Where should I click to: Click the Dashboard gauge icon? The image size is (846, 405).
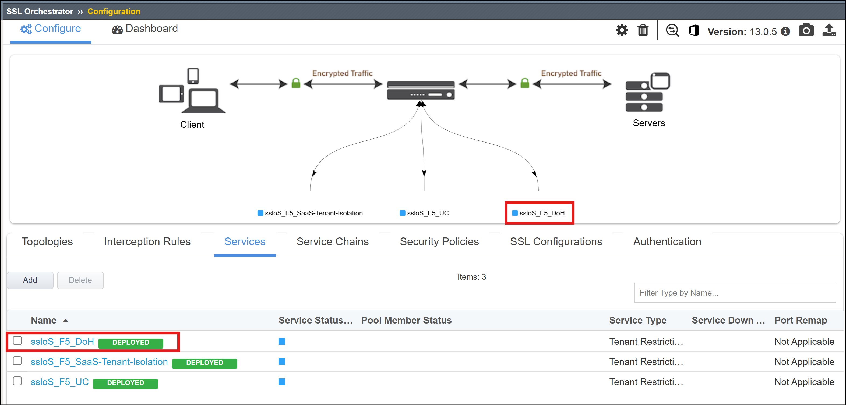(x=117, y=30)
